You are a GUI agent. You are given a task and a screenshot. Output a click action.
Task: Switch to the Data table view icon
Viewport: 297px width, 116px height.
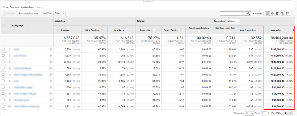267,13
